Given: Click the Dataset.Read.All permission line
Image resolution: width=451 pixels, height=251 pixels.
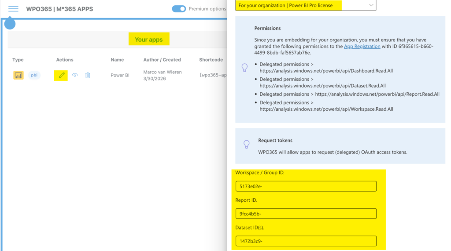Looking at the screenshot, I should (x=322, y=83).
